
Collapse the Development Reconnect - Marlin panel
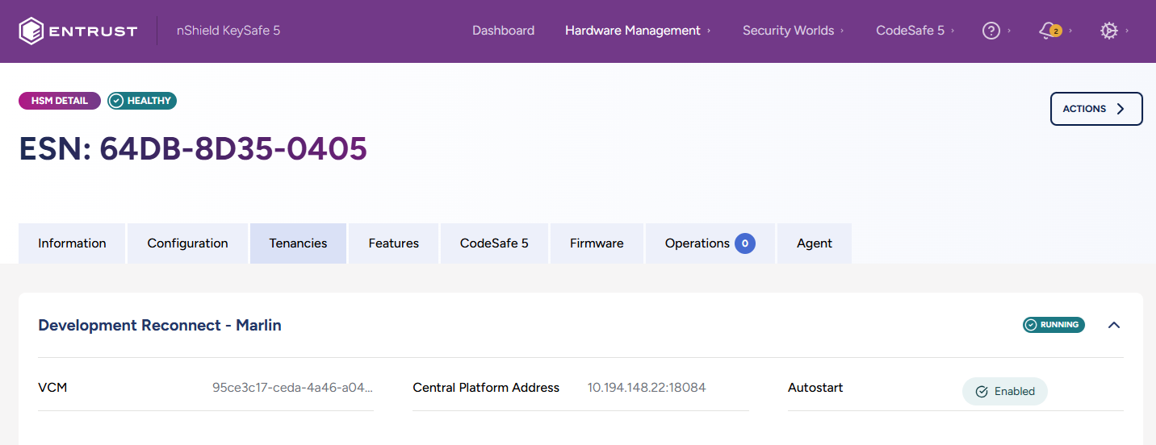pyautogui.click(x=1114, y=325)
